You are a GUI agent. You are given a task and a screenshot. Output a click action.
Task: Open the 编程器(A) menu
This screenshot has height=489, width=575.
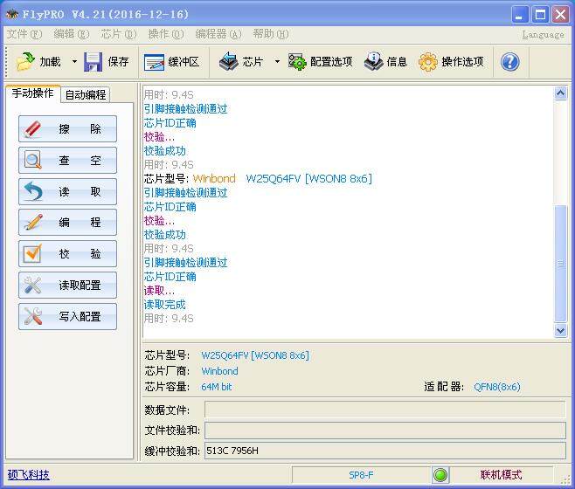coord(218,34)
